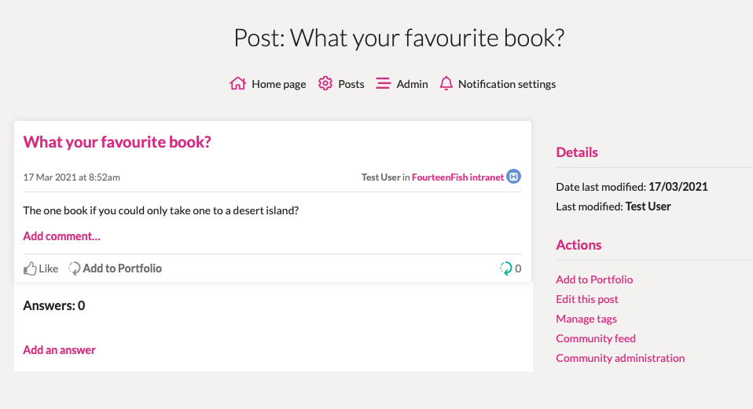The image size is (753, 409).
Task: Go to Posts in the top navigation
Action: coord(351,84)
